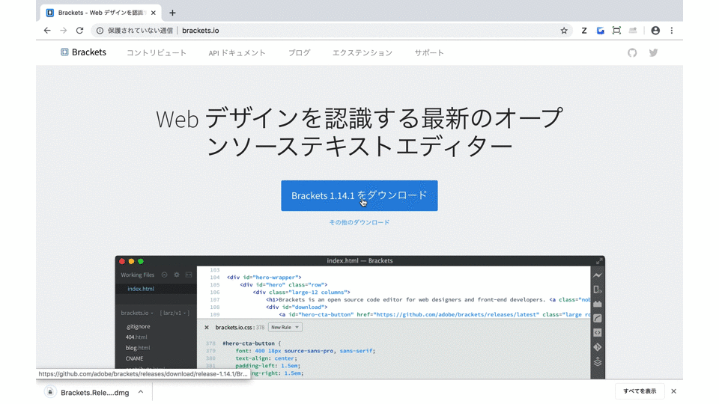Screen dimensions: 719x404
Task: Select CNAME in the file tree
Action: [134, 358]
